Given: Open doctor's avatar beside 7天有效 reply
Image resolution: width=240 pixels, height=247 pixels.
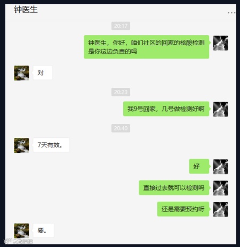Looking at the screenshot, I should coord(21,145).
